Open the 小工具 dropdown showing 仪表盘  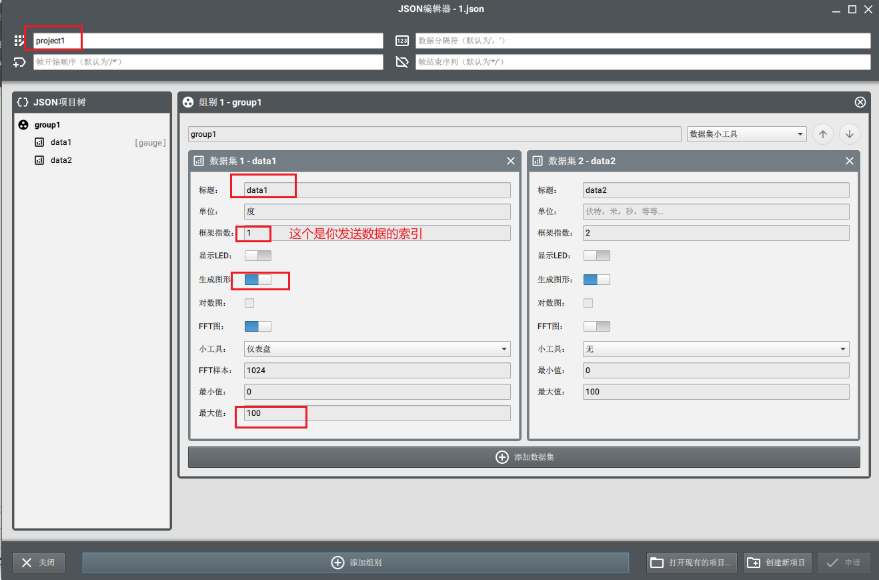pyautogui.click(x=377, y=348)
